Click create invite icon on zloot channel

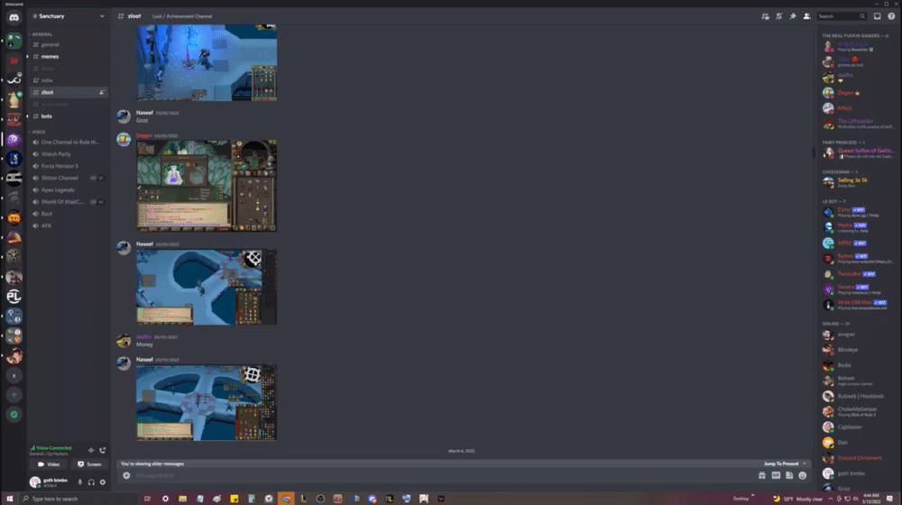coord(102,92)
